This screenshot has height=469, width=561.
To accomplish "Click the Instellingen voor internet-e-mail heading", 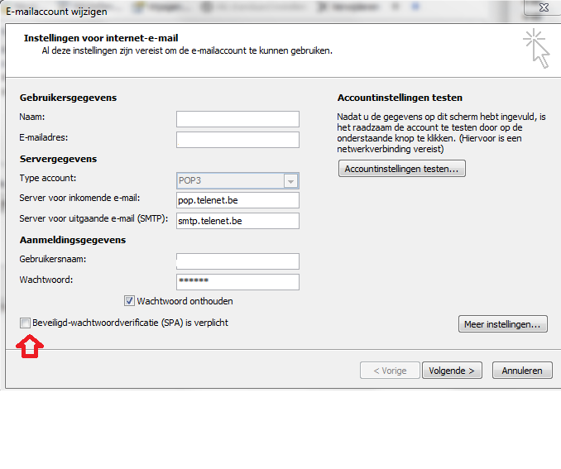I will pyautogui.click(x=101, y=38).
